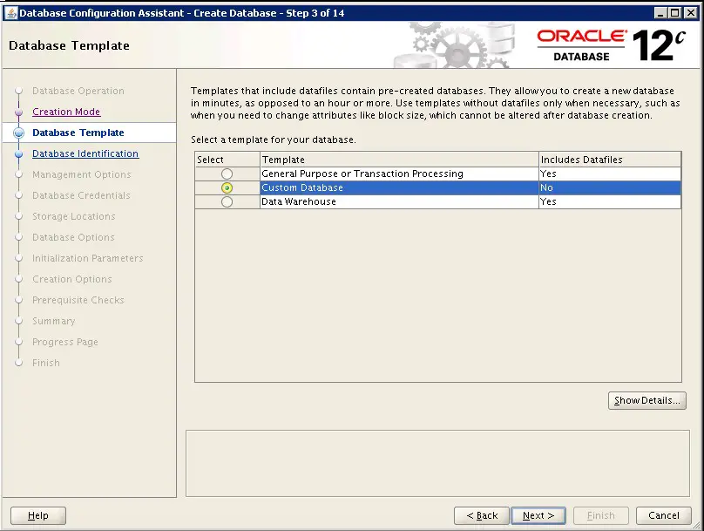Image resolution: width=704 pixels, height=531 pixels.
Task: Click the Java icon in title bar
Action: (10, 12)
